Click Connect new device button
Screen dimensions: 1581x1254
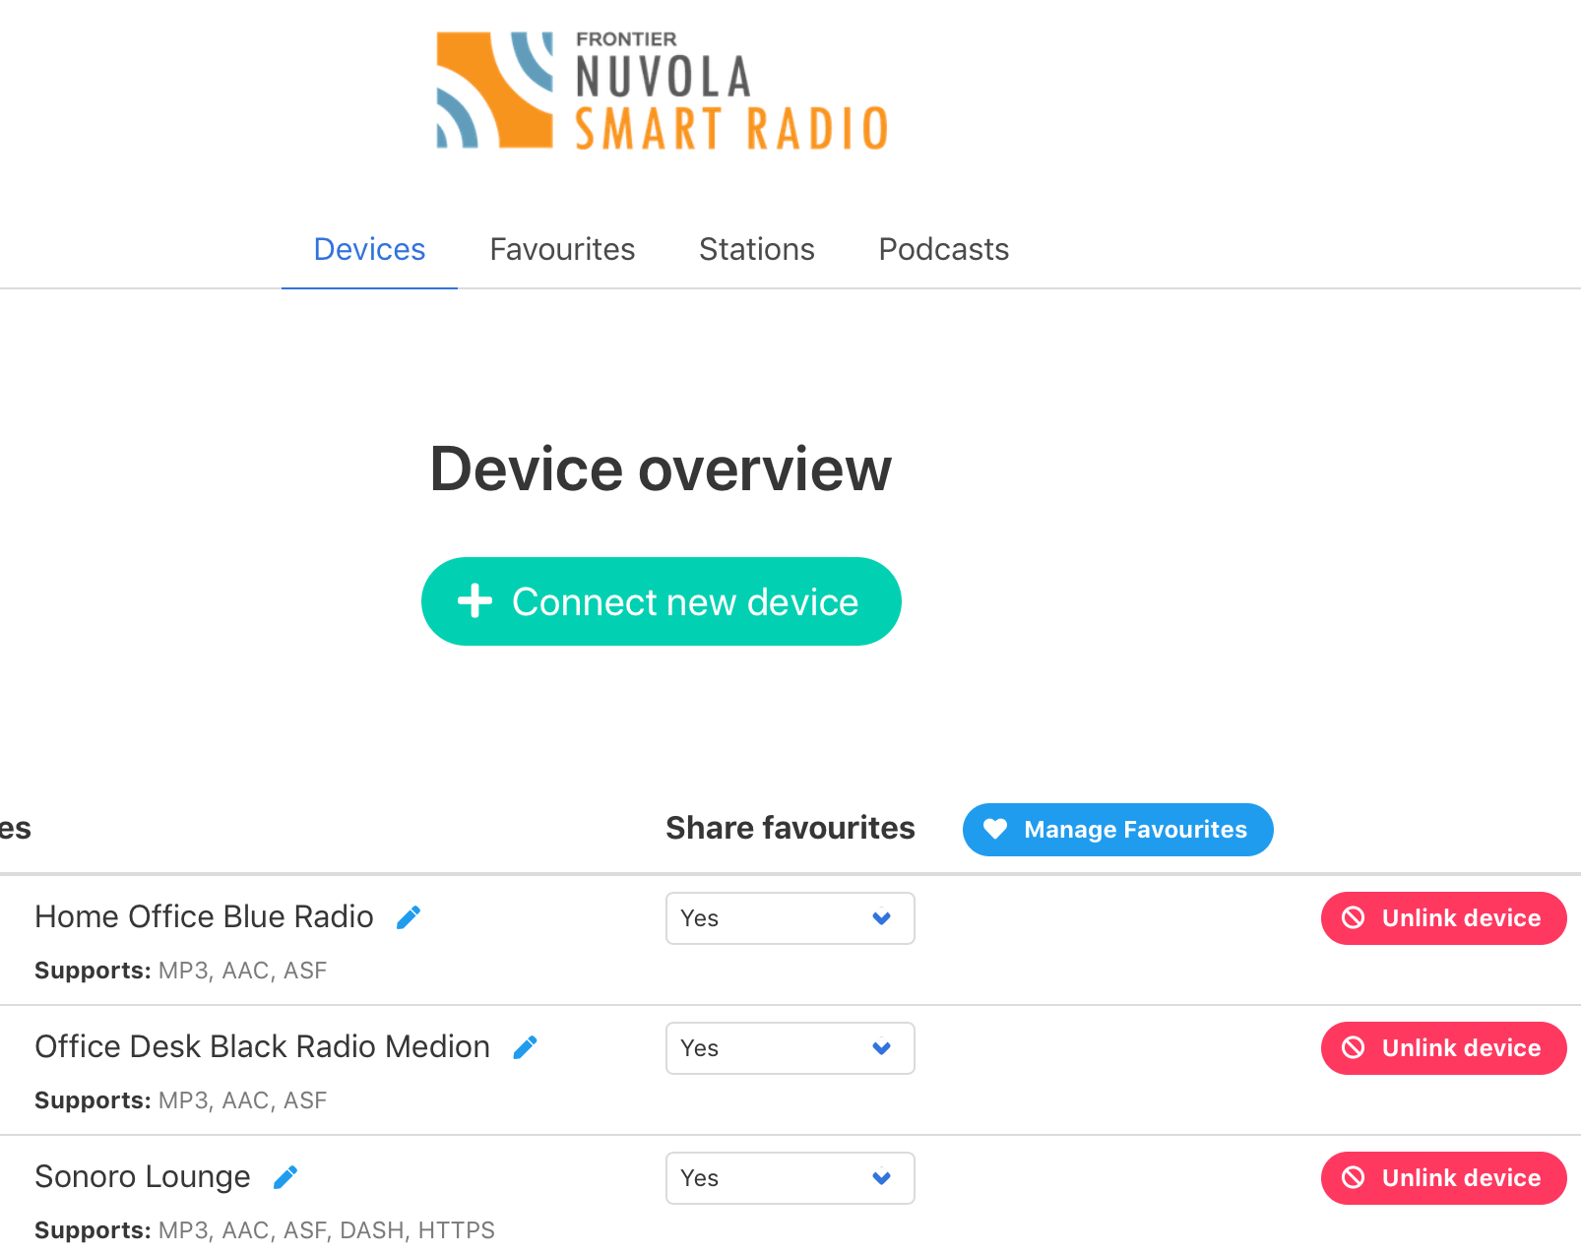click(662, 601)
